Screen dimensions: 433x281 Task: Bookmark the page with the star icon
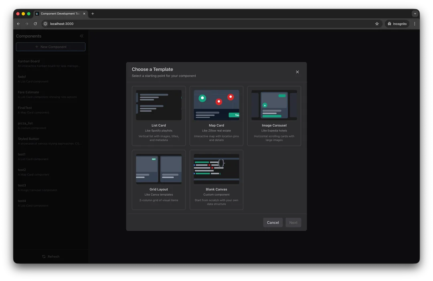click(376, 24)
